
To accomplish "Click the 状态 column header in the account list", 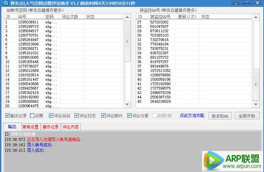I will [103, 17].
